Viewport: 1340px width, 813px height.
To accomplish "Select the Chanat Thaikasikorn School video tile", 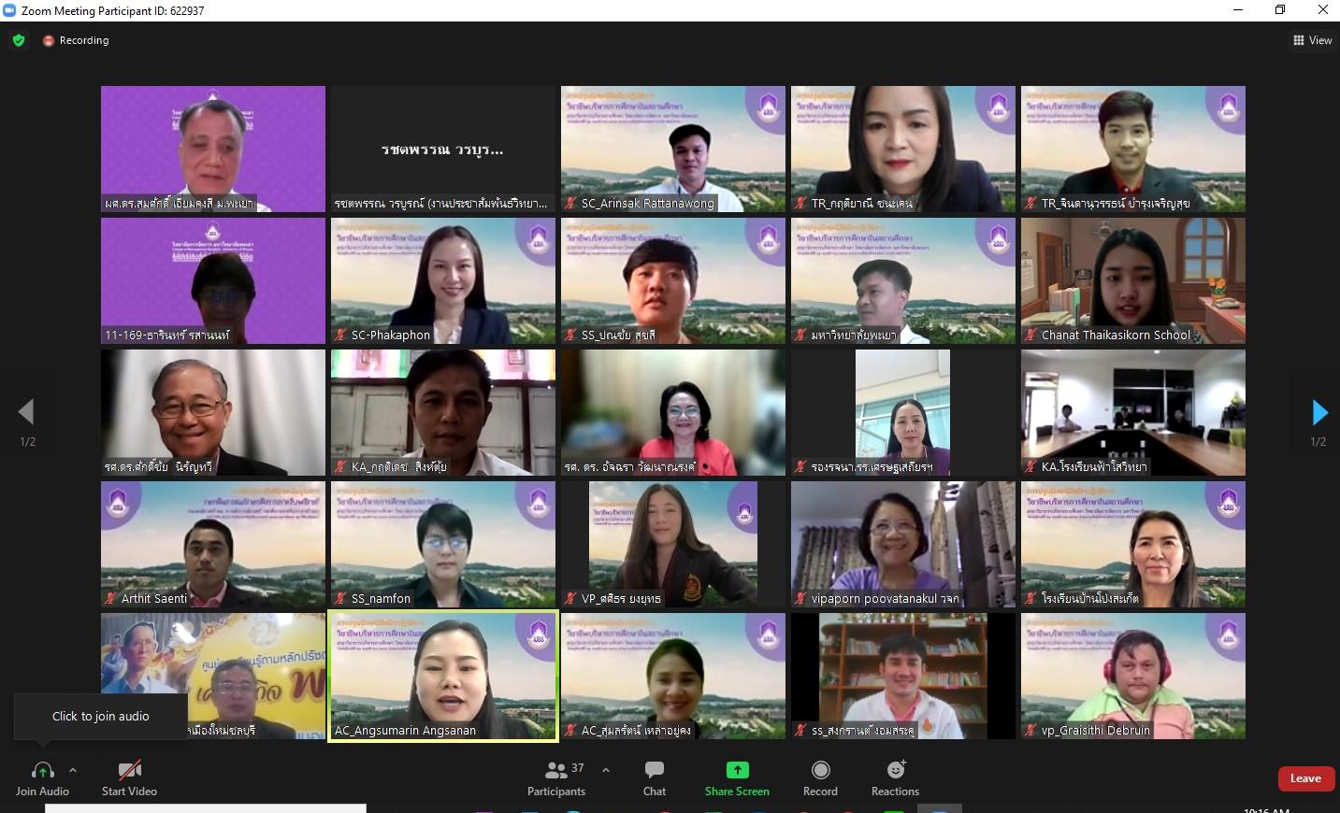I will pyautogui.click(x=1132, y=280).
